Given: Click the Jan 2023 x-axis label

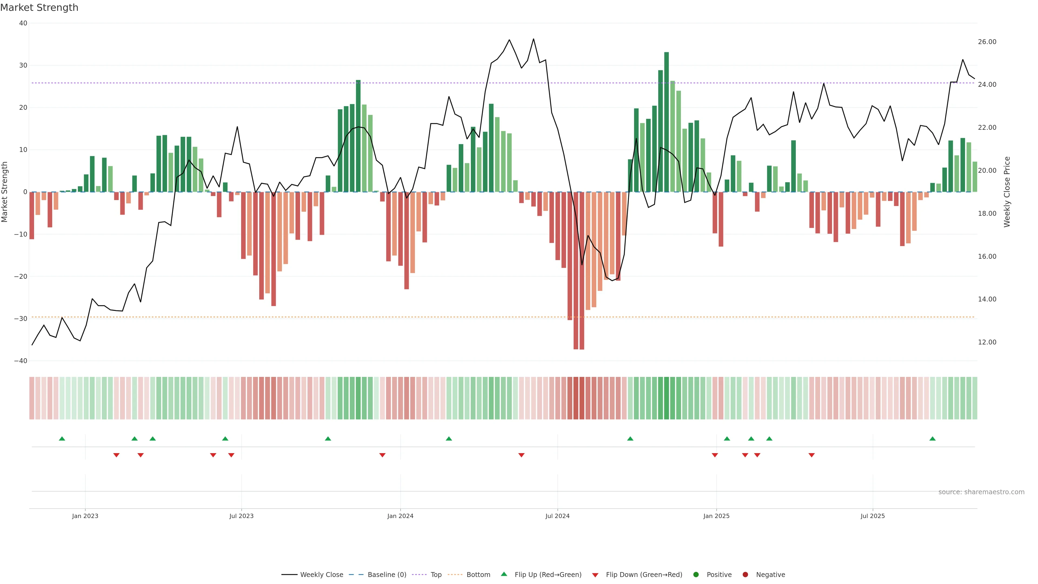Looking at the screenshot, I should click(85, 516).
